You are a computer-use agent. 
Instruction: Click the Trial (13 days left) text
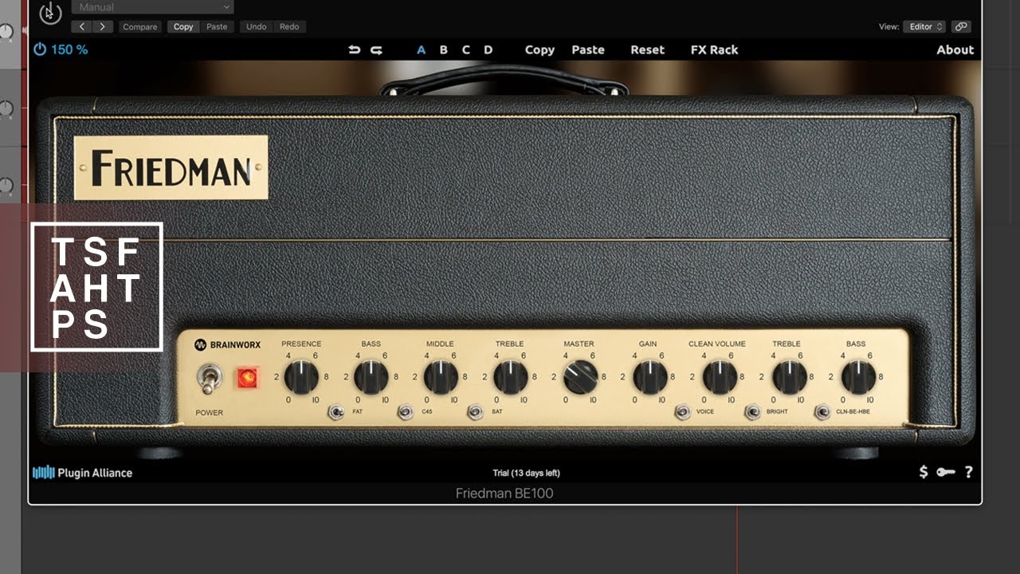click(x=526, y=473)
